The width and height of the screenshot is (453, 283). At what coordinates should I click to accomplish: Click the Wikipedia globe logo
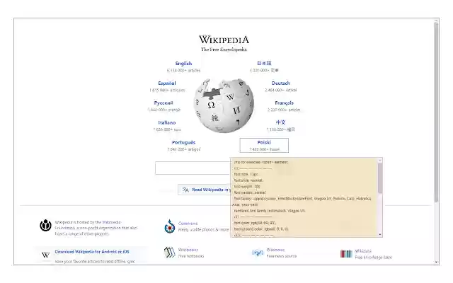[224, 105]
